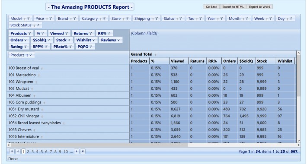Click the filter icon on Rating data field
The height and width of the screenshot is (164, 307).
click(25, 47)
